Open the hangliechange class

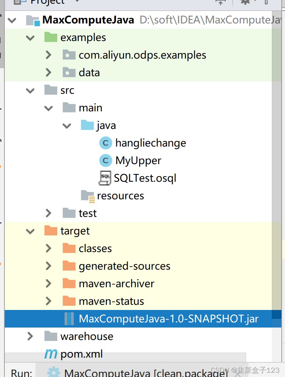150,143
